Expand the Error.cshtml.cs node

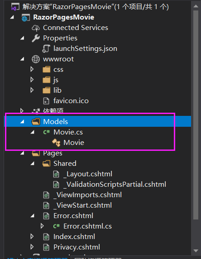42,226
